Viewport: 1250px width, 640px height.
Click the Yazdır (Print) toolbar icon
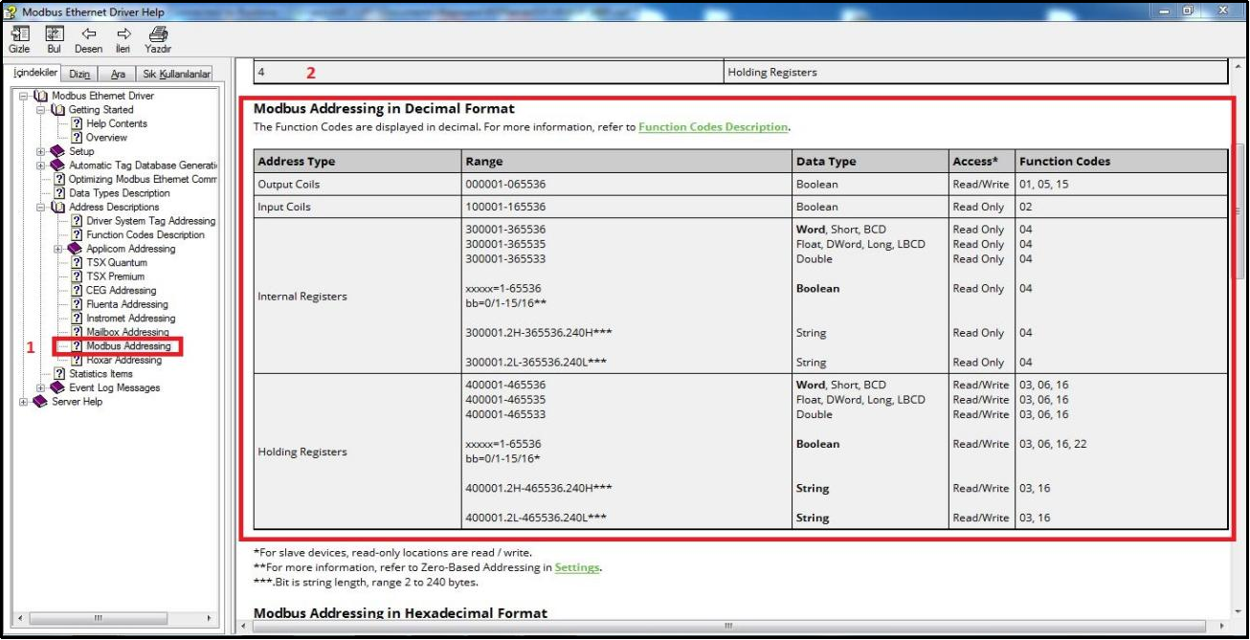pyautogui.click(x=158, y=33)
